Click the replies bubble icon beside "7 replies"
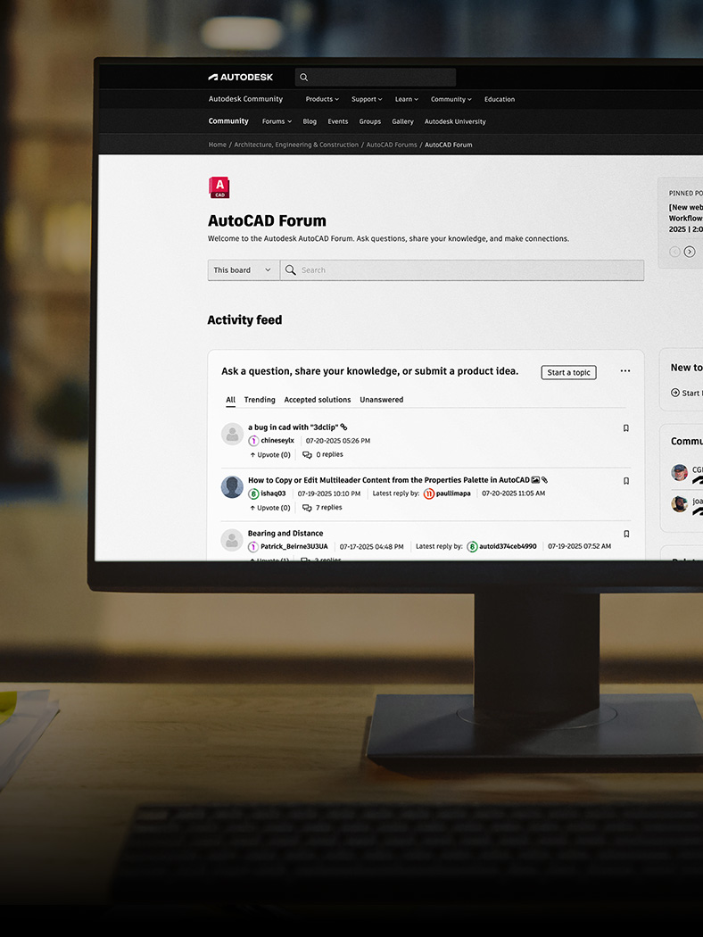This screenshot has width=703, height=937. (307, 508)
